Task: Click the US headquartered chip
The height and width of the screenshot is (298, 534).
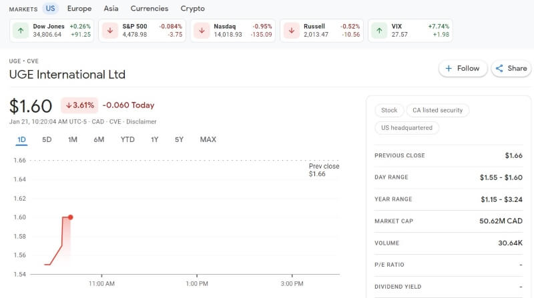Action: coord(407,128)
